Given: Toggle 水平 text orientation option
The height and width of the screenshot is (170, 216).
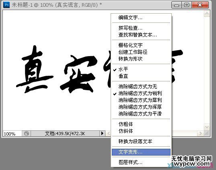Looking at the screenshot, I should point(141,69).
